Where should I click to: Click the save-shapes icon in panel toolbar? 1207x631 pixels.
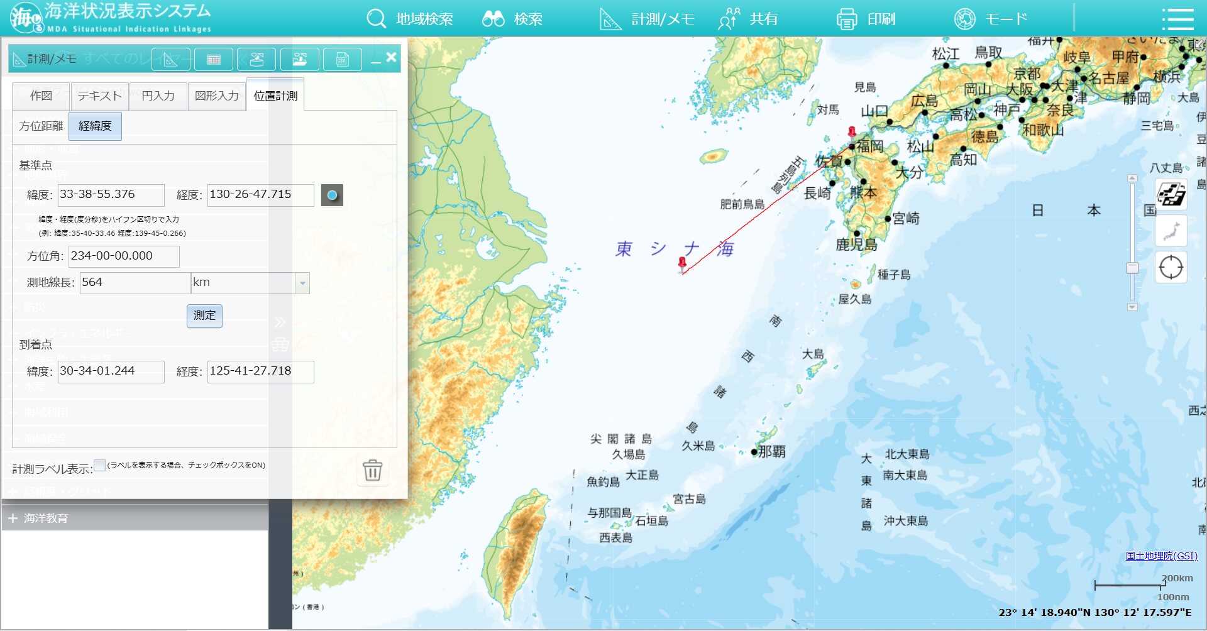click(256, 60)
